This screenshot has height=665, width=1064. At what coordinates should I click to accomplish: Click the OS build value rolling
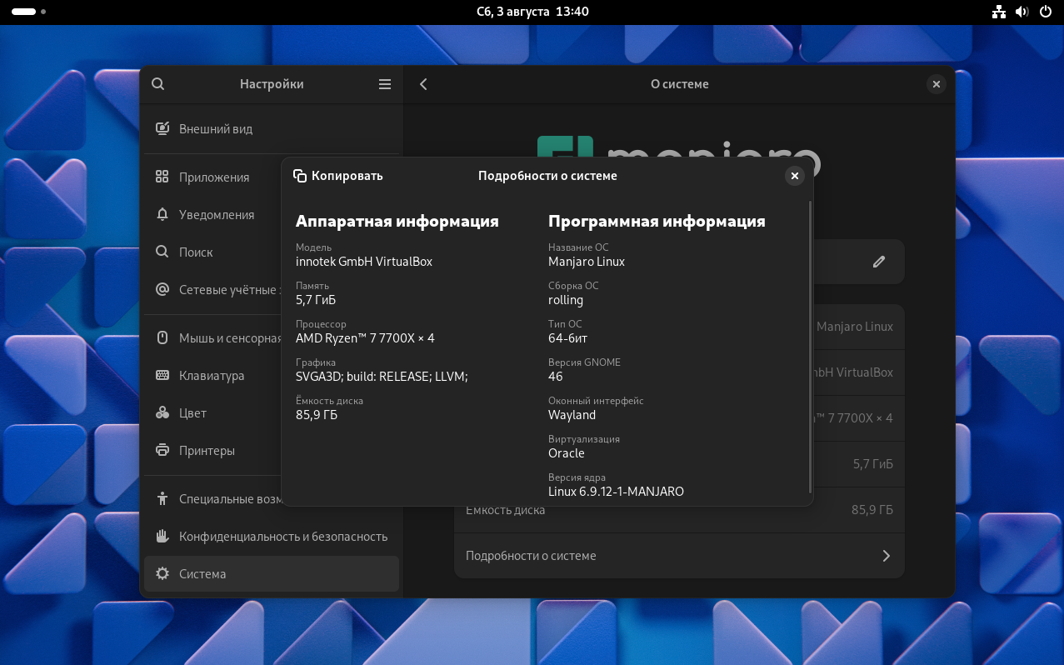point(566,300)
